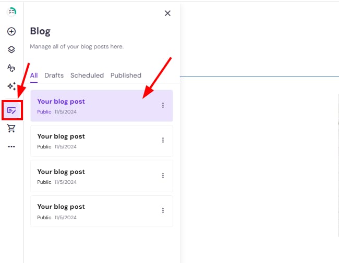339x263 pixels.
Task: Open options menu for first blog post
Action: 163,105
